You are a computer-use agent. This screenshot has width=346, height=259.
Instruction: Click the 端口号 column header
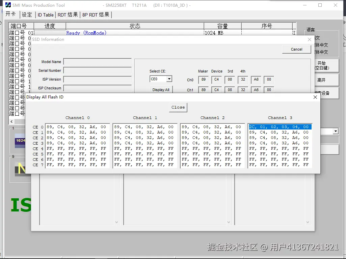[x=21, y=26]
